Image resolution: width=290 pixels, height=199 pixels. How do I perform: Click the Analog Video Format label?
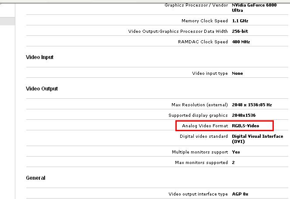pos(205,126)
